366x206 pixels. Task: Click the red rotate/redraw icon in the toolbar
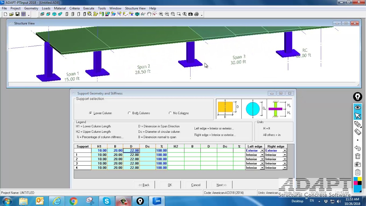pos(155,14)
